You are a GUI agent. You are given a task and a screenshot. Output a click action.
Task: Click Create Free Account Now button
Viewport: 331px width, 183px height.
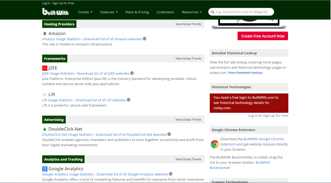[x=263, y=36]
